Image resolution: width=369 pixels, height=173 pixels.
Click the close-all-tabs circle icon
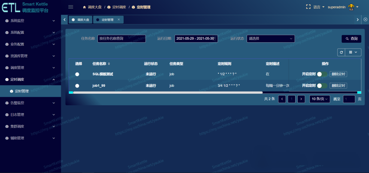365,19
